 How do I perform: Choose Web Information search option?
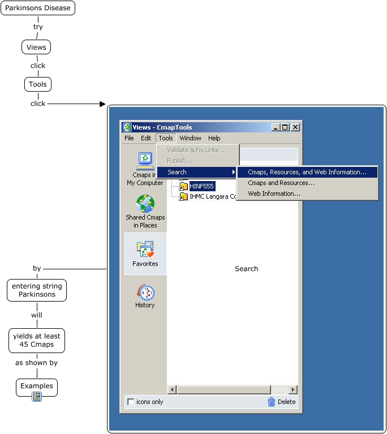pyautogui.click(x=274, y=194)
